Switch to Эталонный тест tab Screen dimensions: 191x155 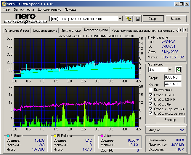(17, 31)
